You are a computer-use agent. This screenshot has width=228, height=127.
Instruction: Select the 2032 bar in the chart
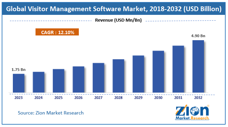click(198, 66)
